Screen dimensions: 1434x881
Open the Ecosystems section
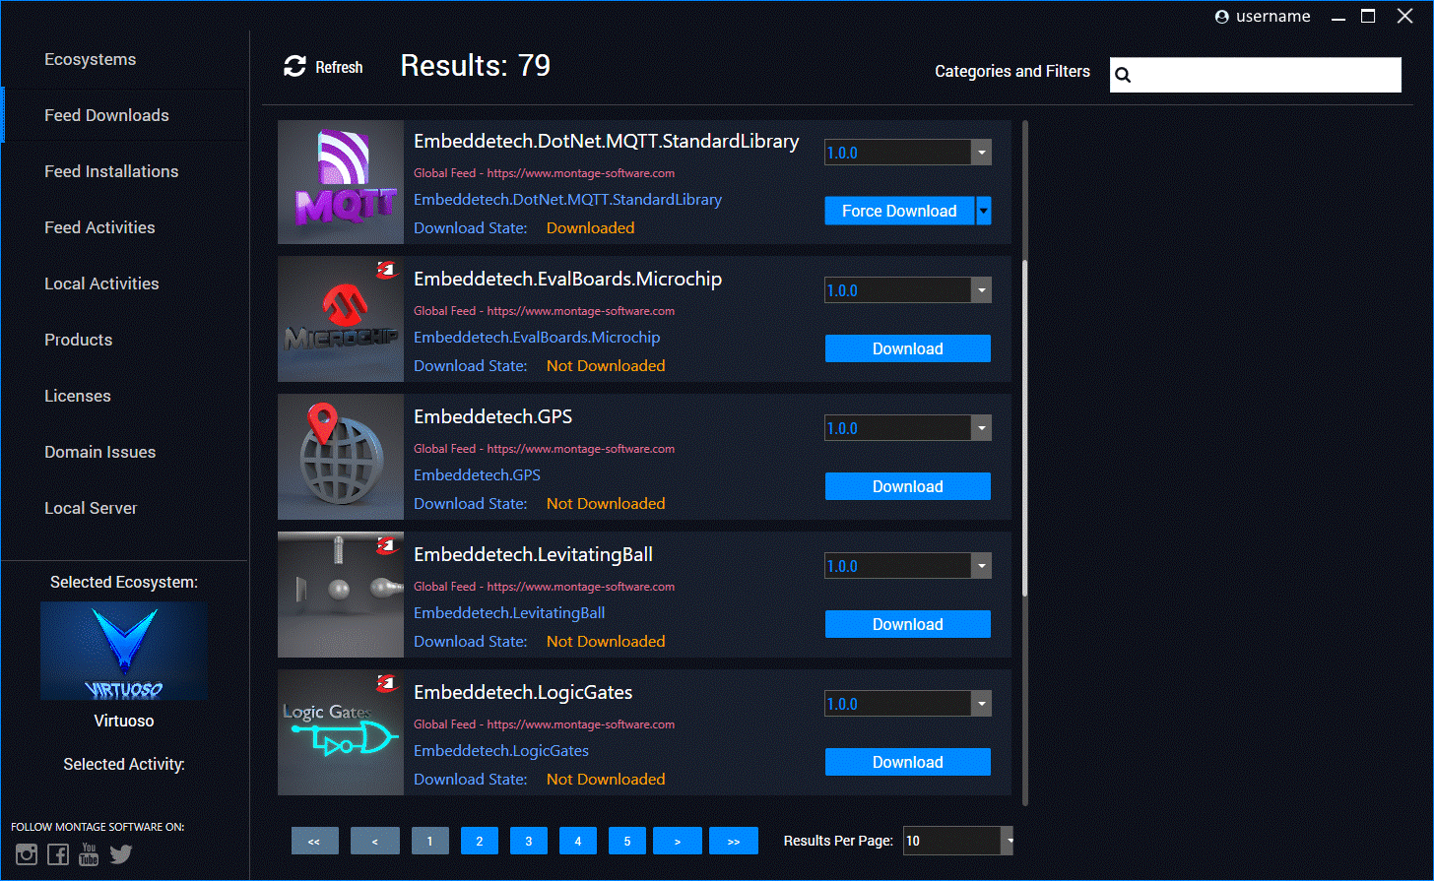point(91,59)
